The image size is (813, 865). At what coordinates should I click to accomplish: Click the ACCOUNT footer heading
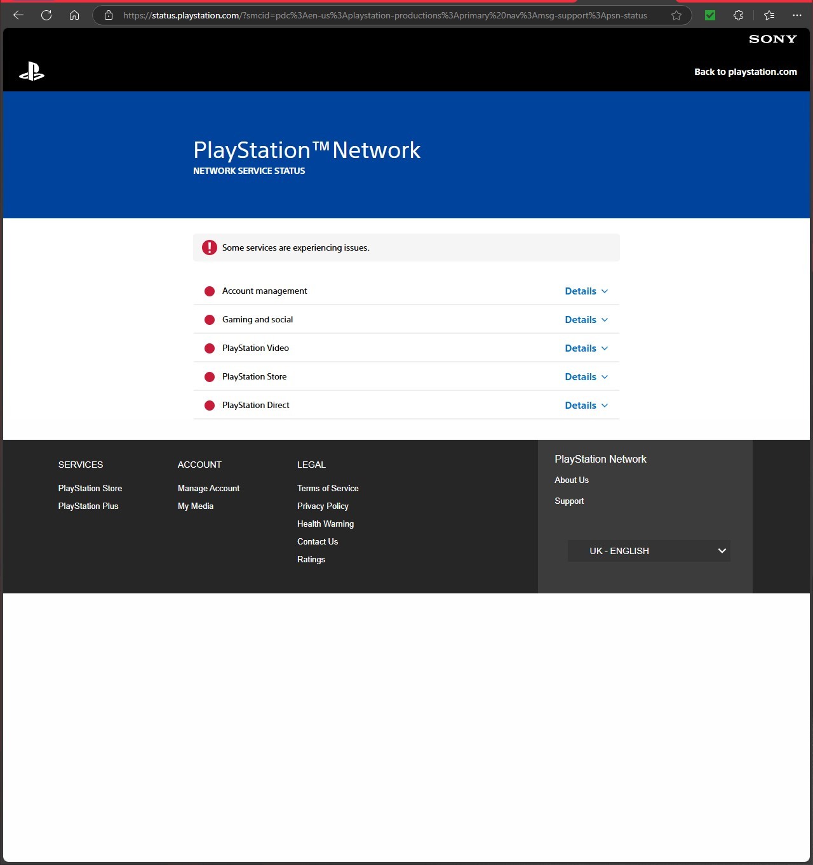199,465
